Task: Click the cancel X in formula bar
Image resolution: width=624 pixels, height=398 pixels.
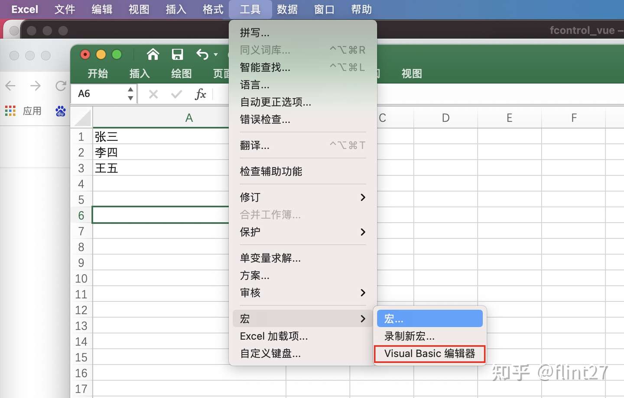Action: click(x=153, y=94)
